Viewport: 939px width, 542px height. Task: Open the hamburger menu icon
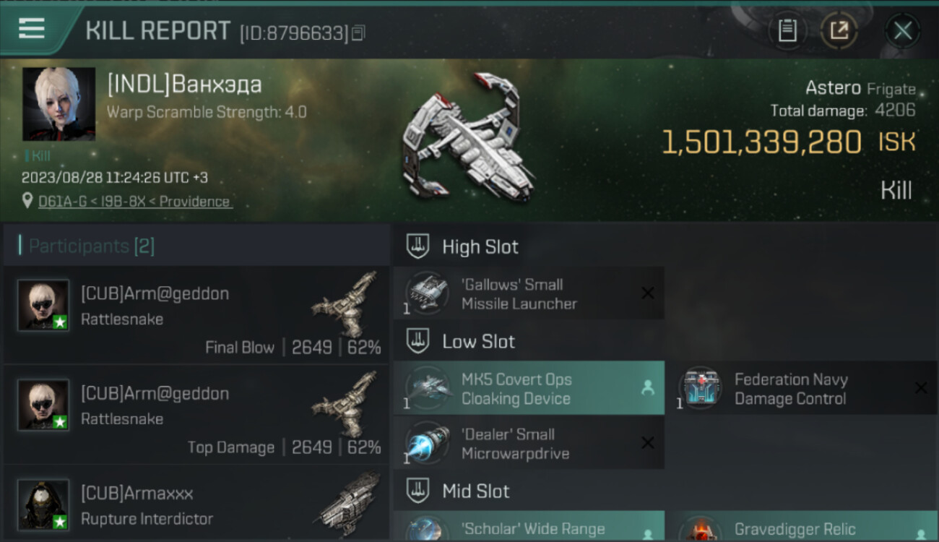coord(32,29)
